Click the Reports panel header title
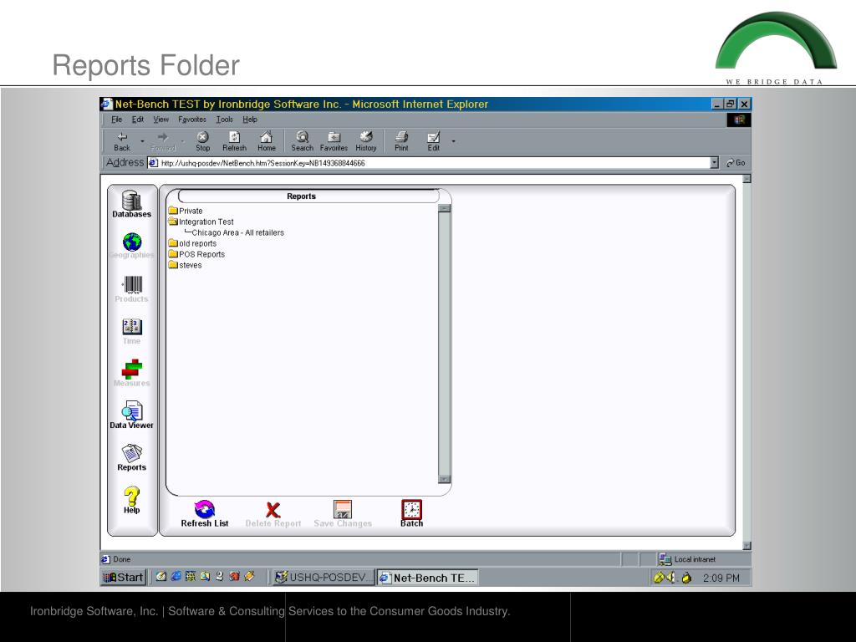The height and width of the screenshot is (642, 856). (301, 196)
